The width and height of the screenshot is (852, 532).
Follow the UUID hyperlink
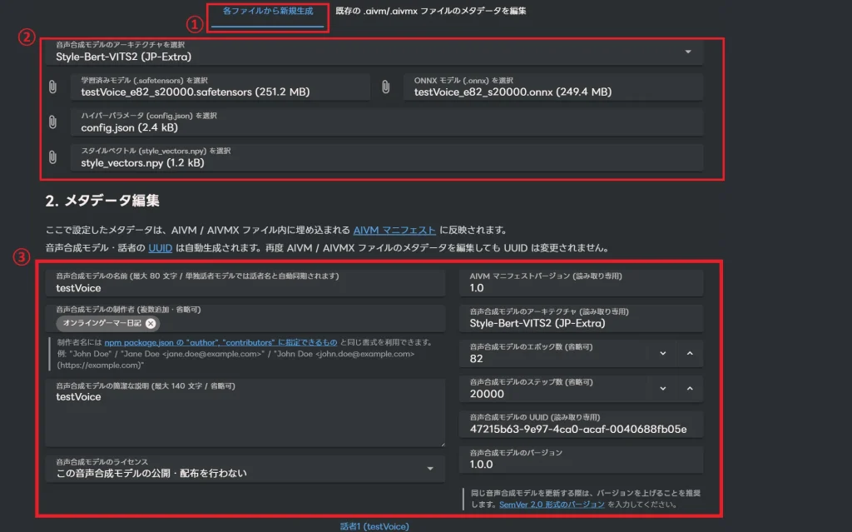[160, 248]
